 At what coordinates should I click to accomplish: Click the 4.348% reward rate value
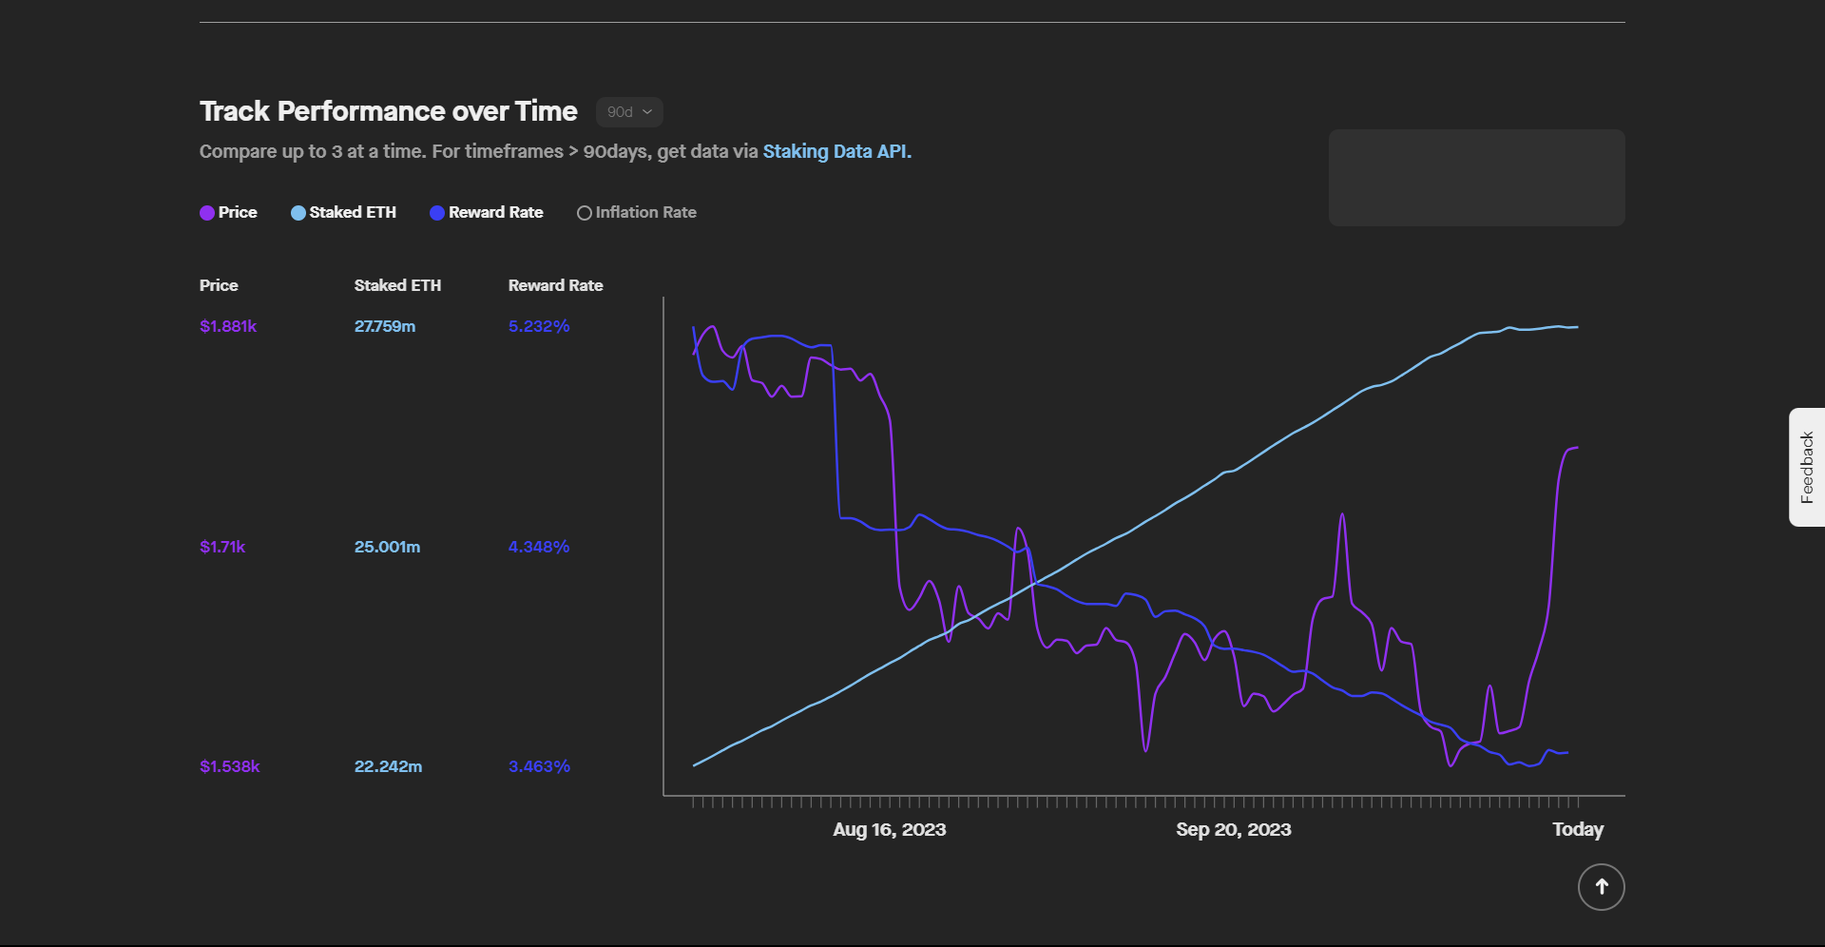(539, 547)
